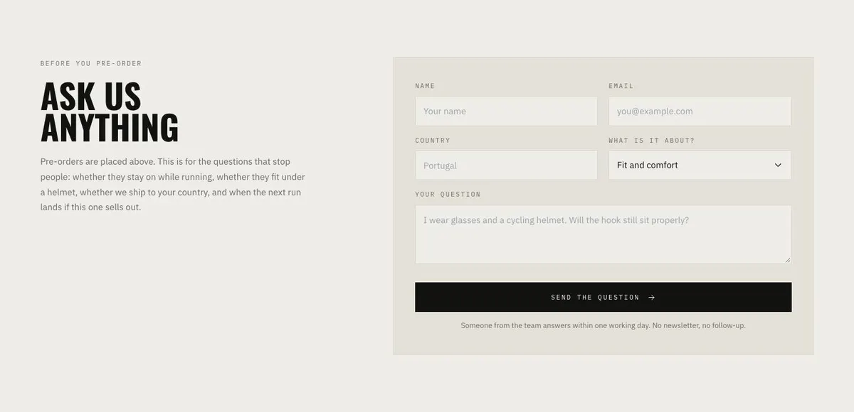Click the resize grip on question textarea
This screenshot has width=854, height=412.
787,260
